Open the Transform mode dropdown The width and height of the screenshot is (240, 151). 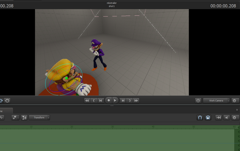39,118
